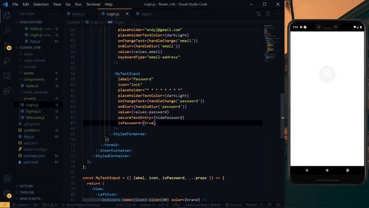
Task: Open the notifications bell in status bar
Action: (278, 205)
